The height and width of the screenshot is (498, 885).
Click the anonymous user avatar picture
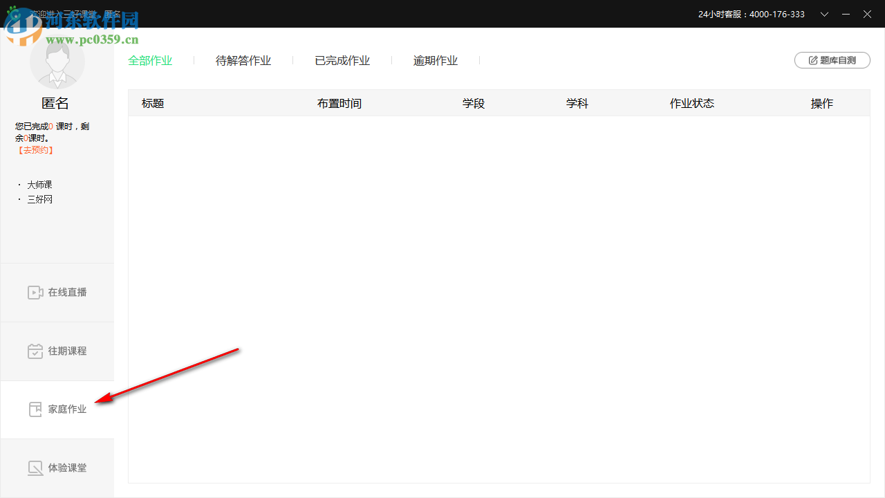click(57, 62)
